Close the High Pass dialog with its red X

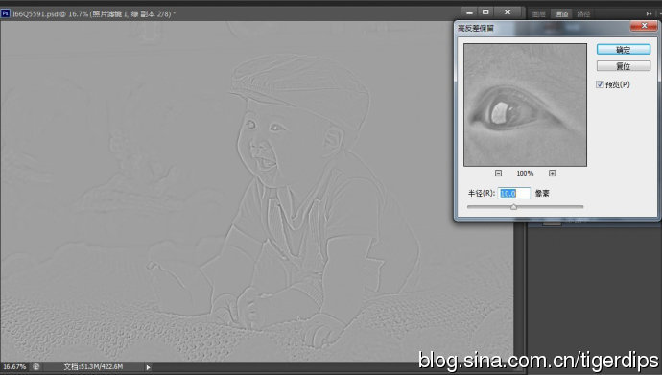pyautogui.click(x=644, y=26)
